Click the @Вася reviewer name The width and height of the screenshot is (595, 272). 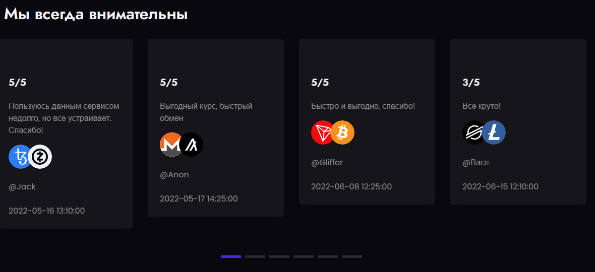coord(475,163)
